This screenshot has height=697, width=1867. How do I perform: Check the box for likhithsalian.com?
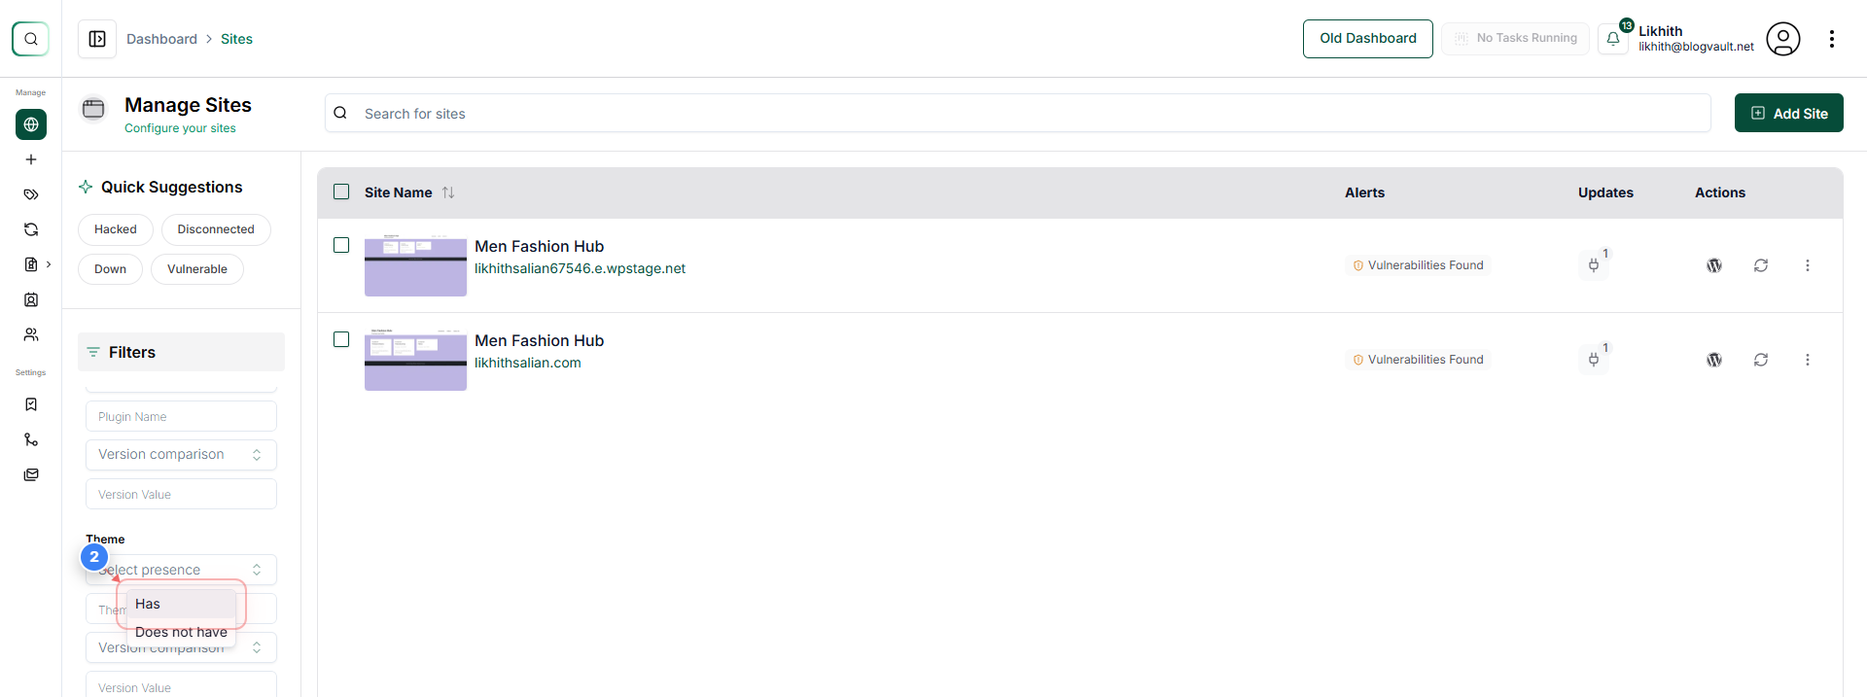(341, 339)
